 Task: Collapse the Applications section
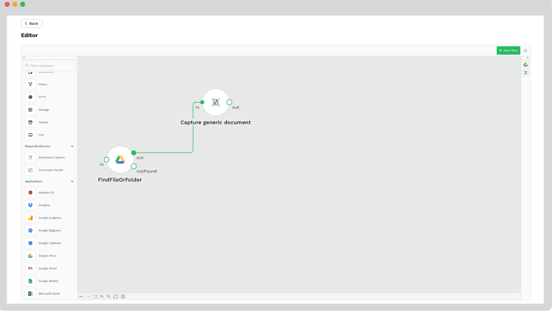tap(72, 181)
